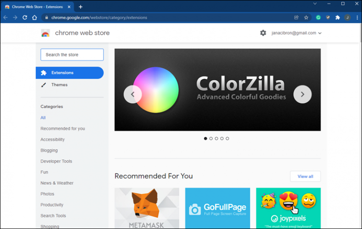This screenshot has width=362, height=229.
Task: Open the Grammarly extension icon
Action: click(x=318, y=17)
